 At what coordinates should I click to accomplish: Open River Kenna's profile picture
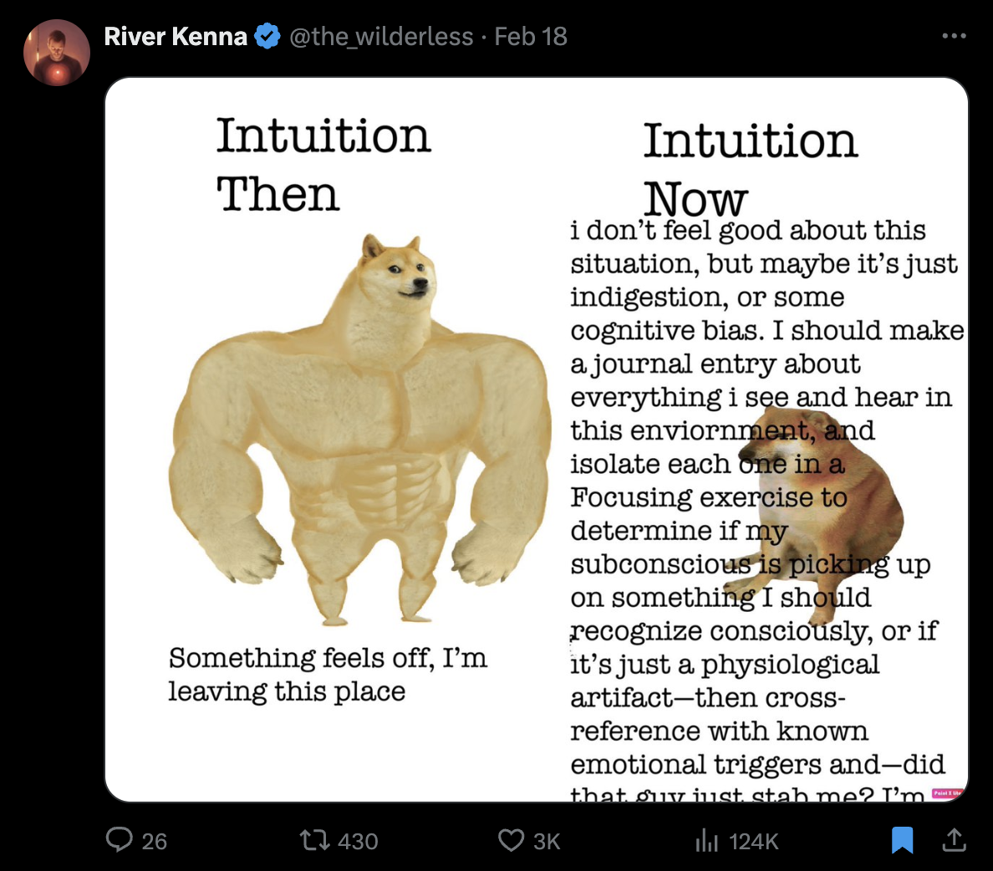(x=57, y=53)
